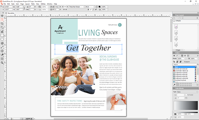Click the edit color pencil icon
The width and height of the screenshot is (199, 120).
177,56
